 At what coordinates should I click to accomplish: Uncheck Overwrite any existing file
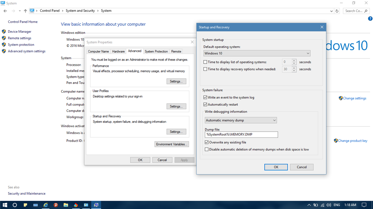click(x=207, y=142)
